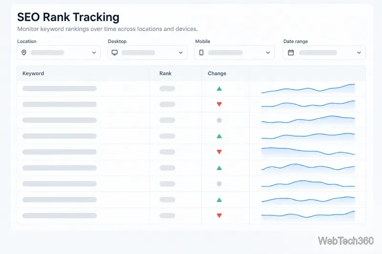
Task: Click the "Location" filter label
Action: [27, 41]
